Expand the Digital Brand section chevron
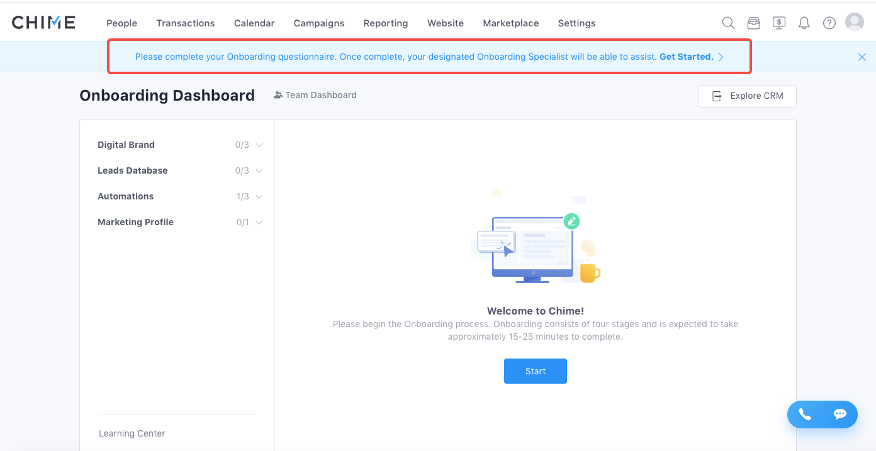 (x=259, y=145)
